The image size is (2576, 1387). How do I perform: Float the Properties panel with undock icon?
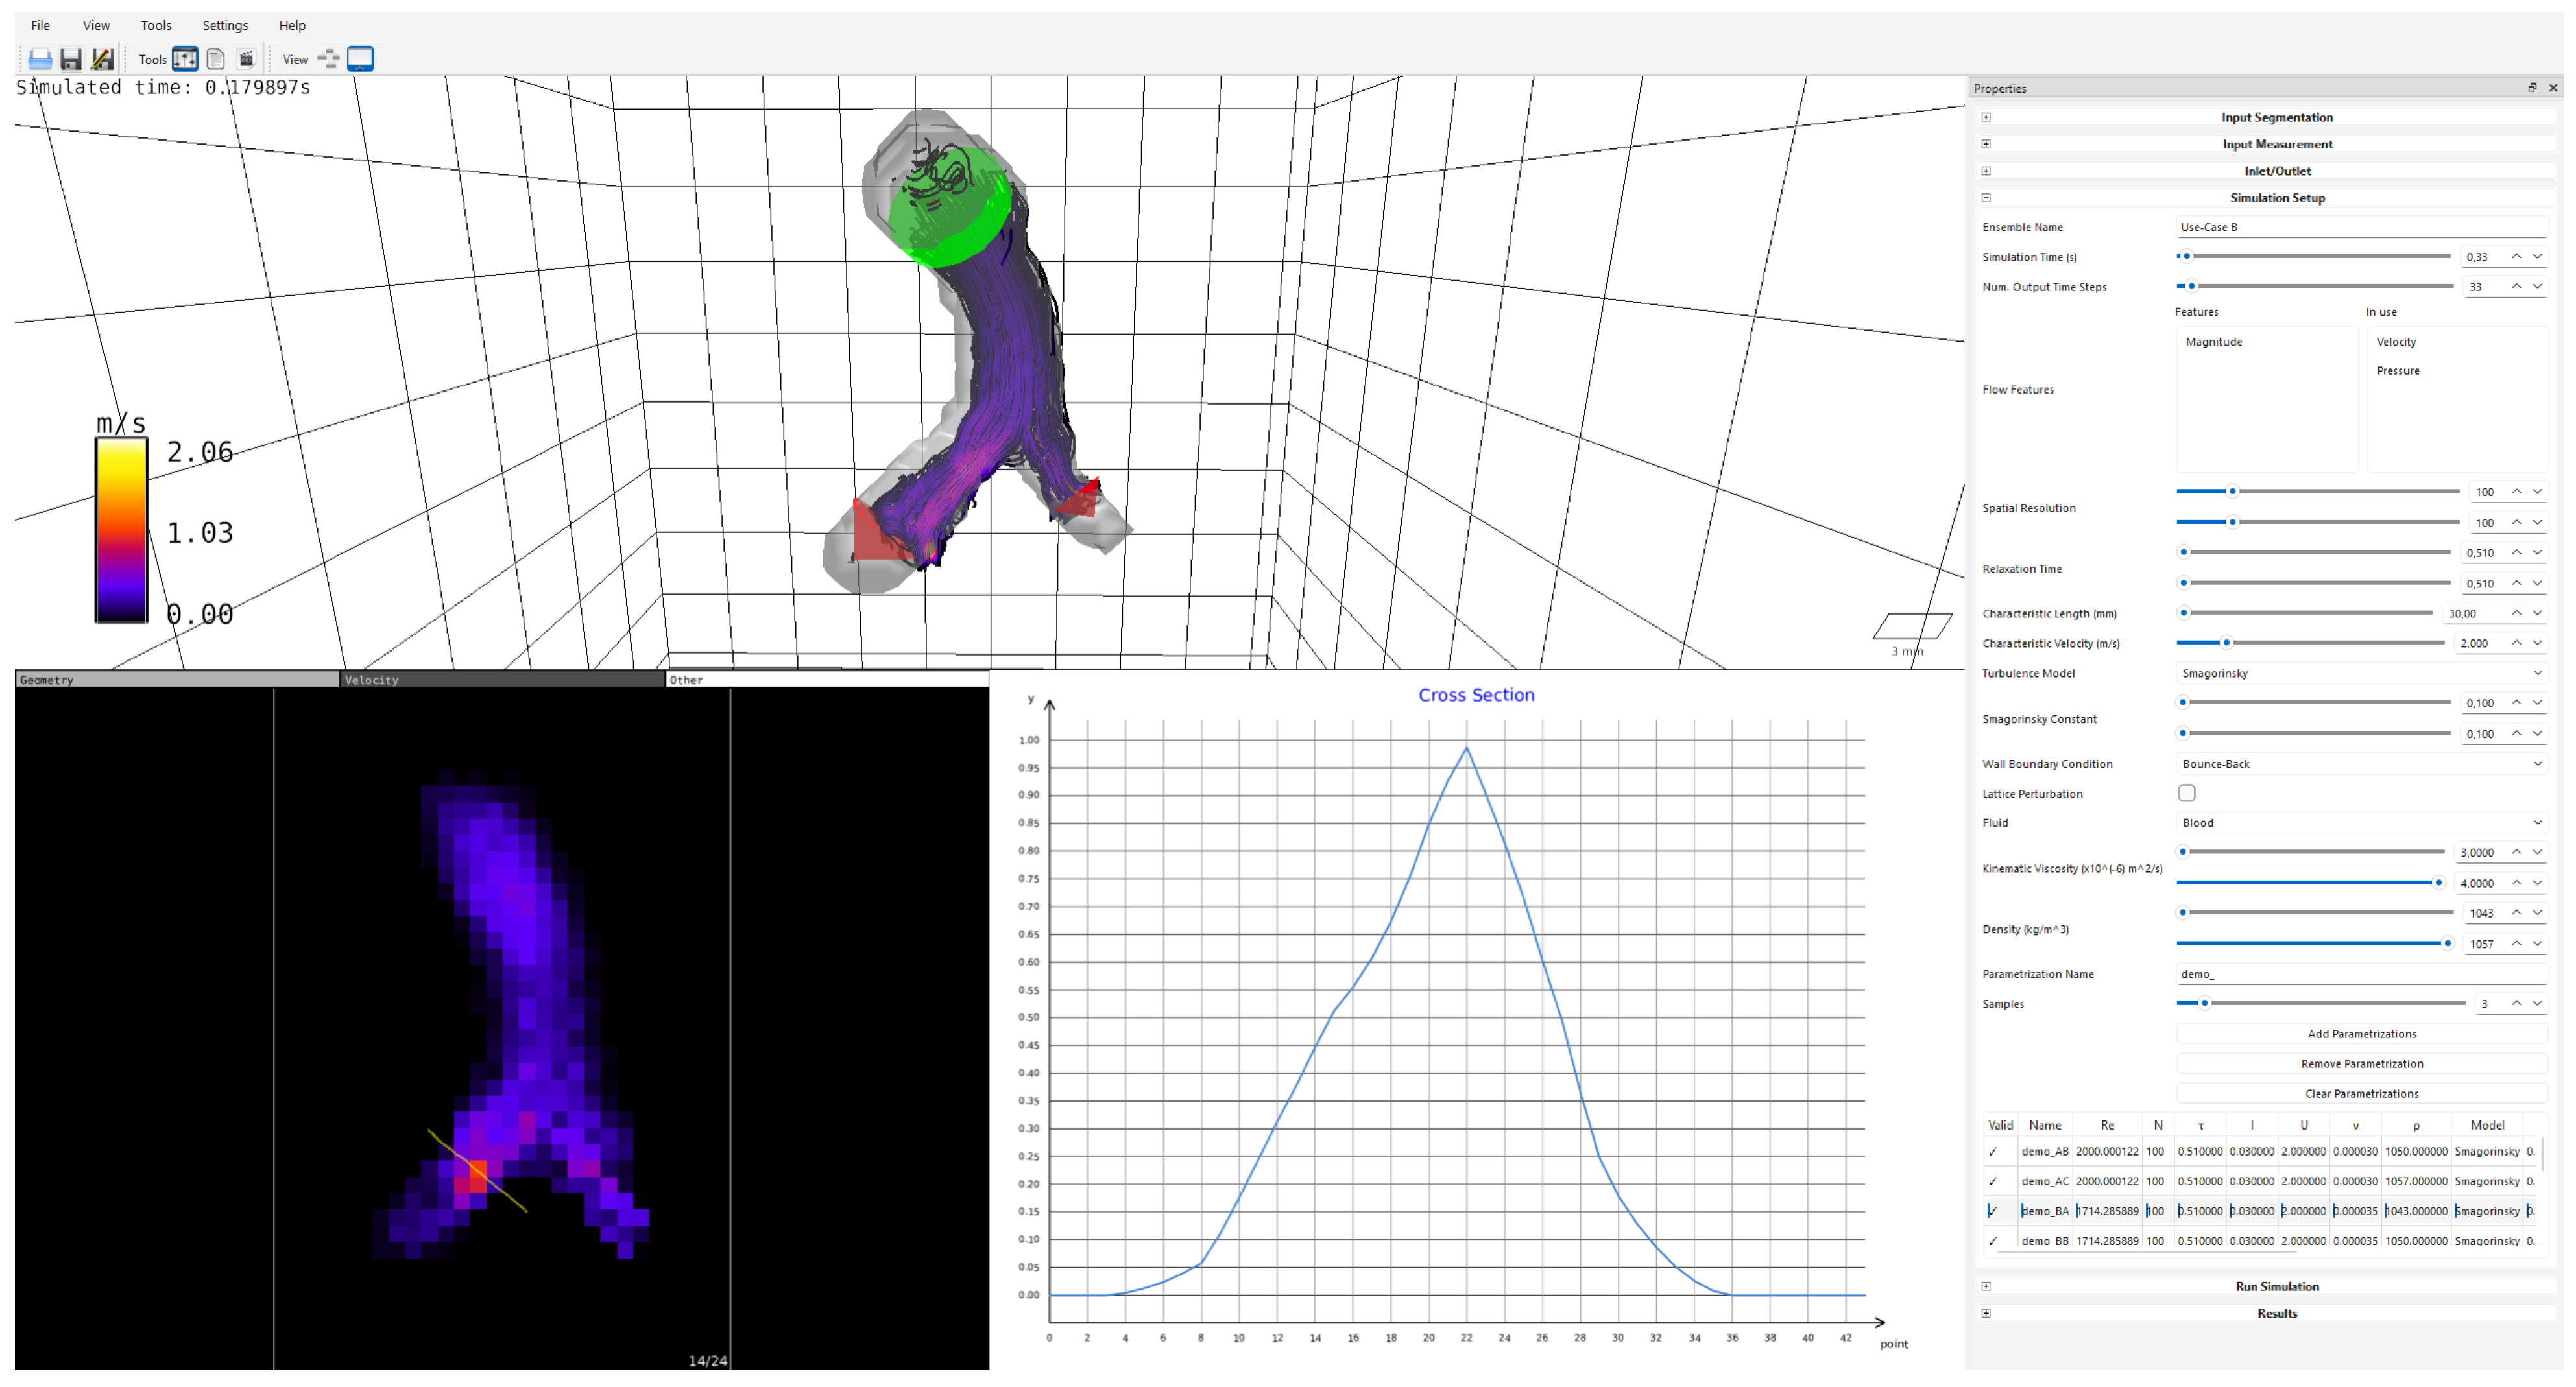[2532, 88]
